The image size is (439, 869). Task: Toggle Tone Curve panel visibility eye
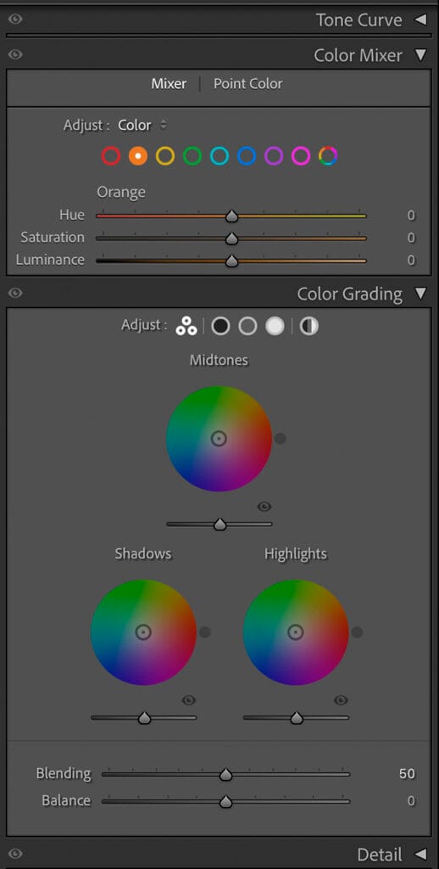point(15,20)
